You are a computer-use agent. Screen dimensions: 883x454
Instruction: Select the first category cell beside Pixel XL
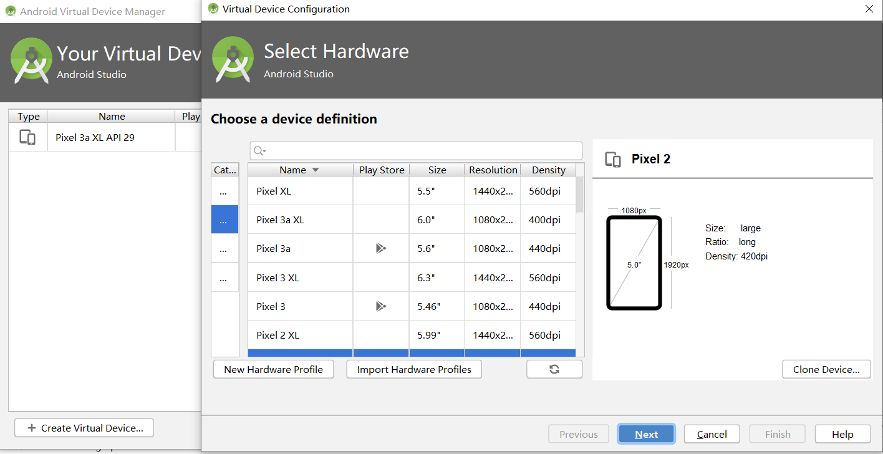point(224,191)
